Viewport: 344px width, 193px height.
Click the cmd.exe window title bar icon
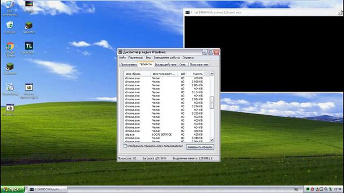[x=188, y=12]
